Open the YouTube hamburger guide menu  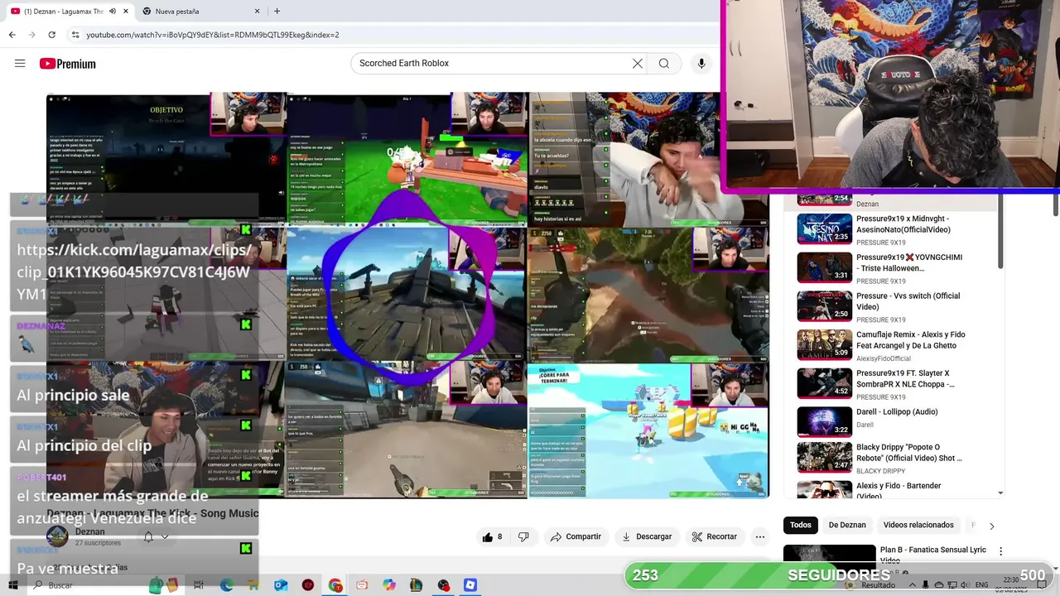pyautogui.click(x=20, y=64)
